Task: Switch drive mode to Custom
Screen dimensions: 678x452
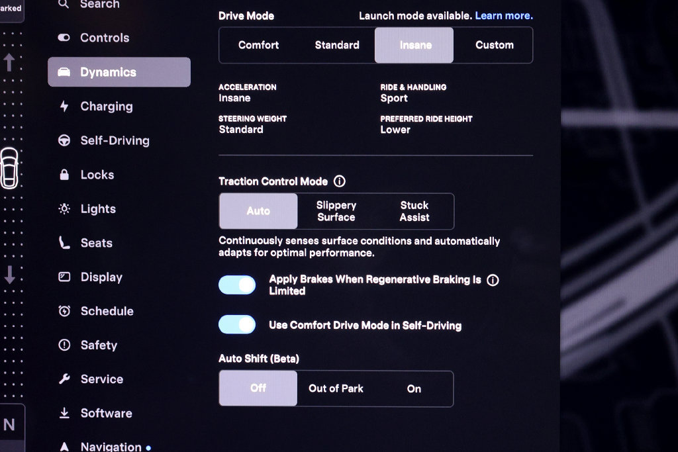Action: [494, 45]
